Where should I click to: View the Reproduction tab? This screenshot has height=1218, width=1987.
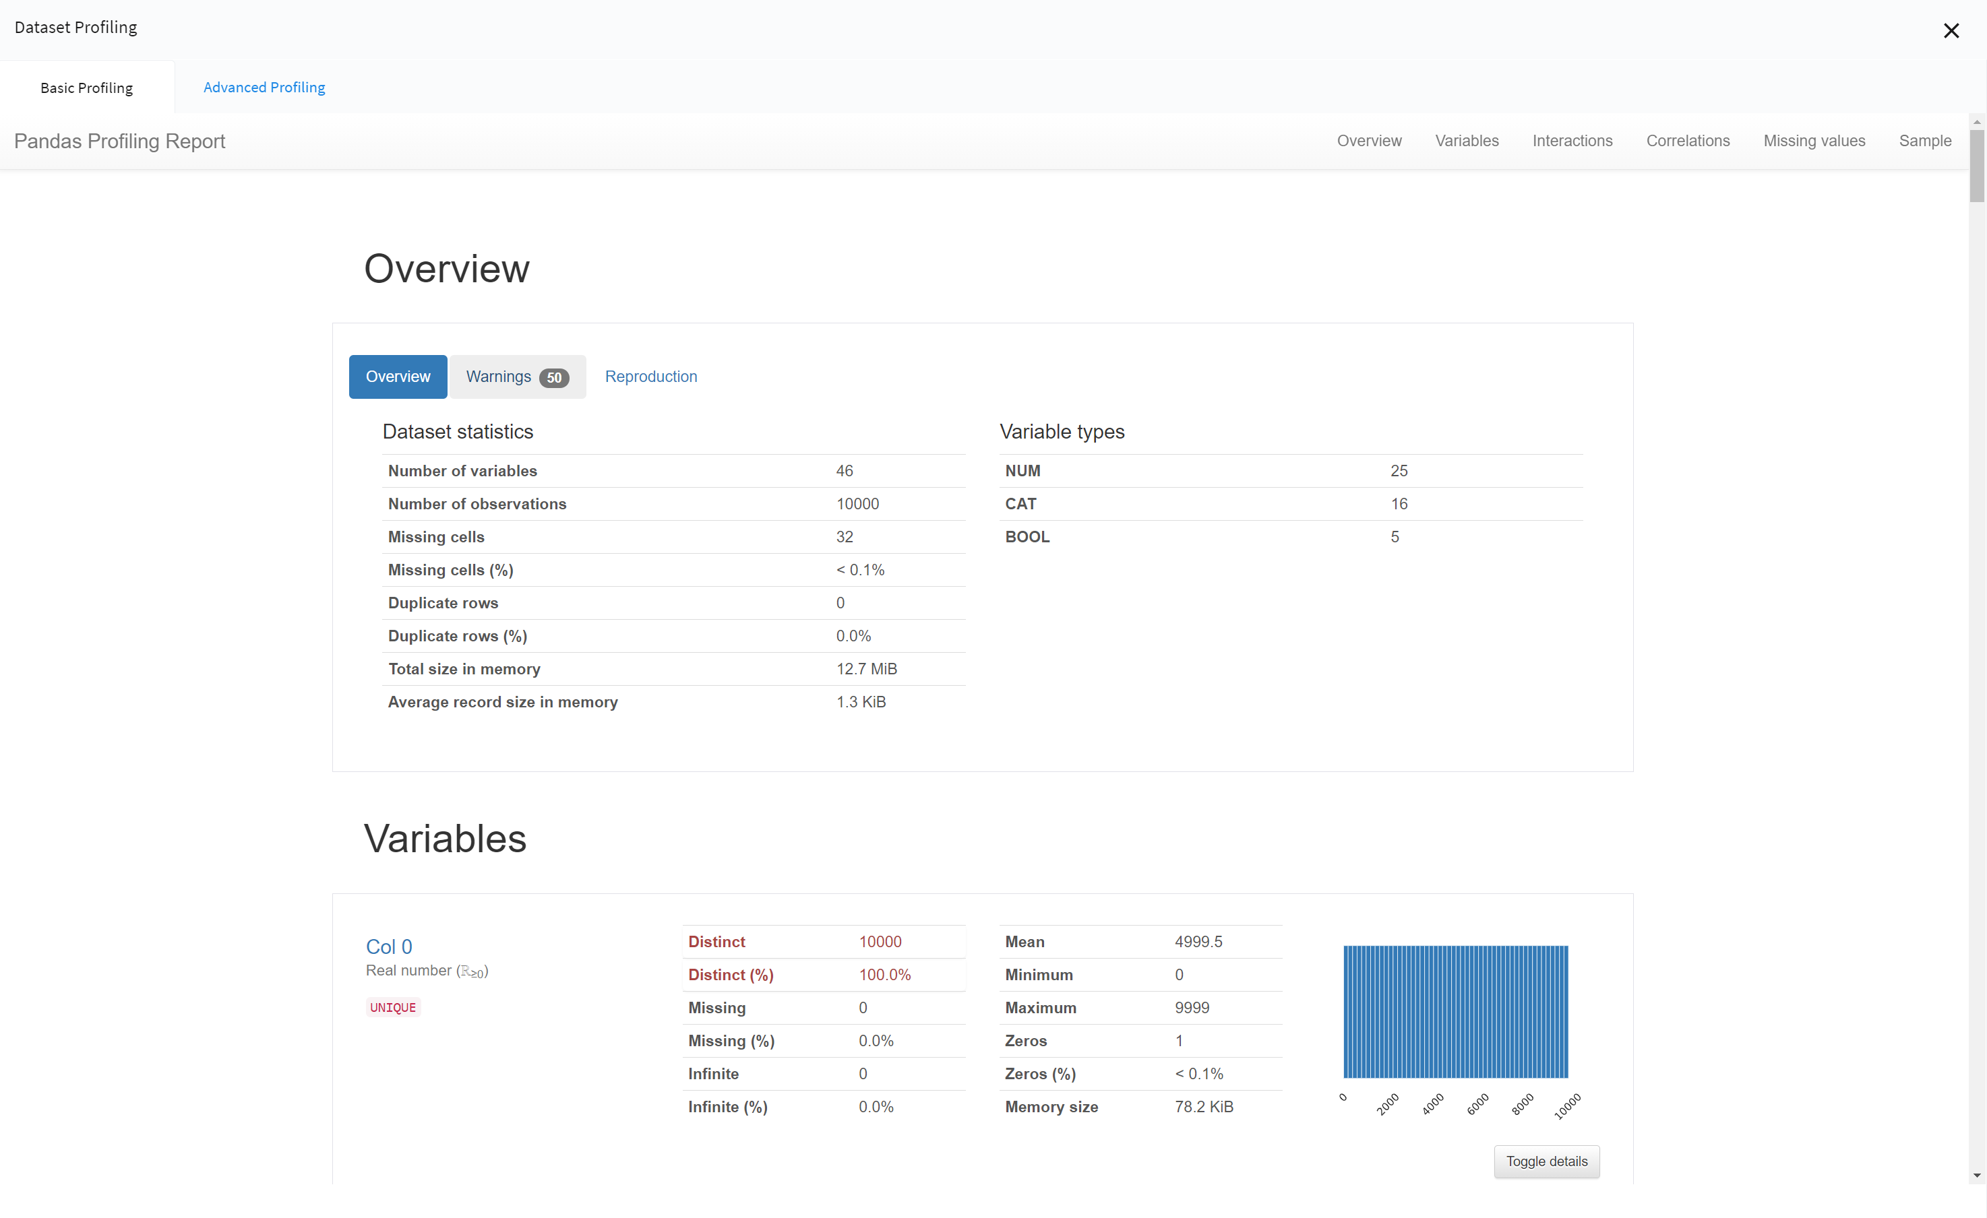coord(651,377)
